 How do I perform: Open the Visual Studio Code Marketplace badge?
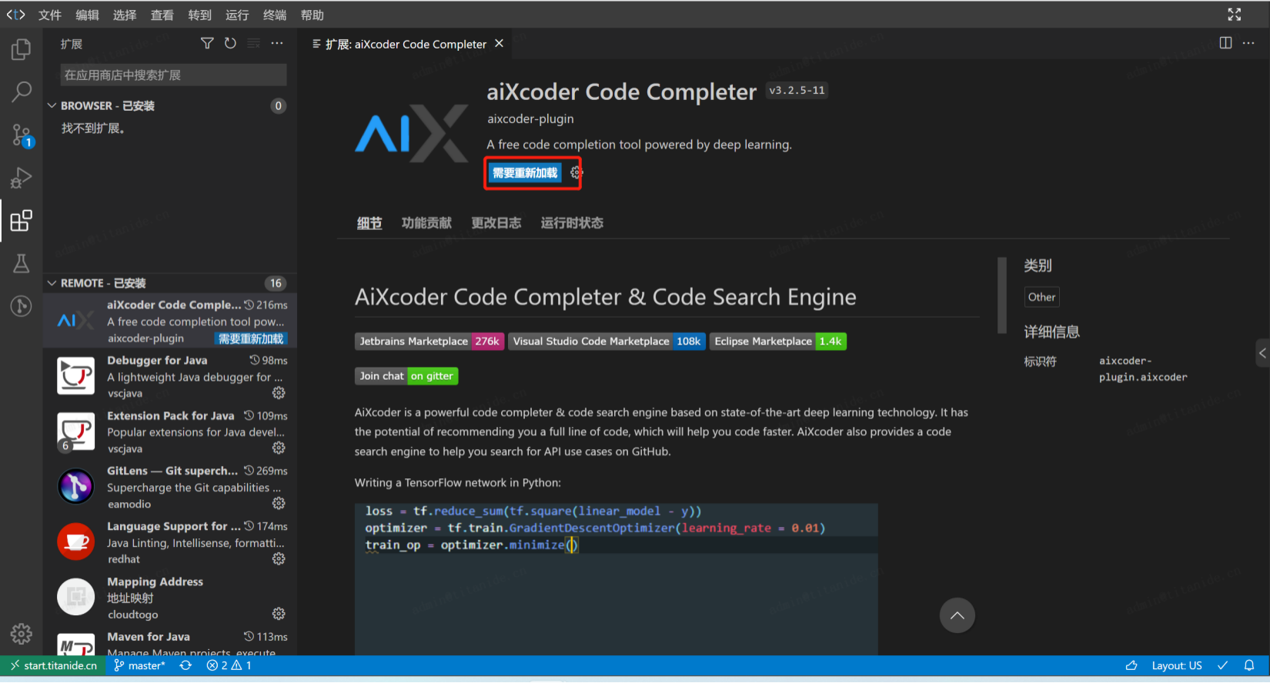(607, 341)
